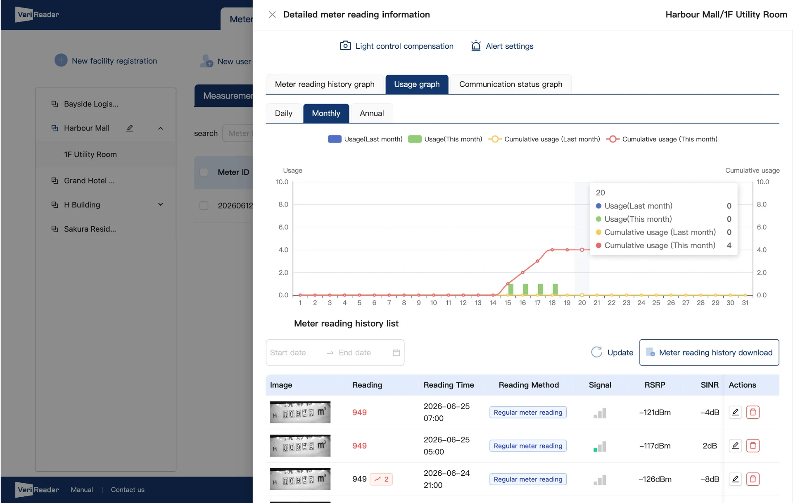Screen dimensions: 793x503
Task: Click Meter reading history download button
Action: [x=709, y=353]
